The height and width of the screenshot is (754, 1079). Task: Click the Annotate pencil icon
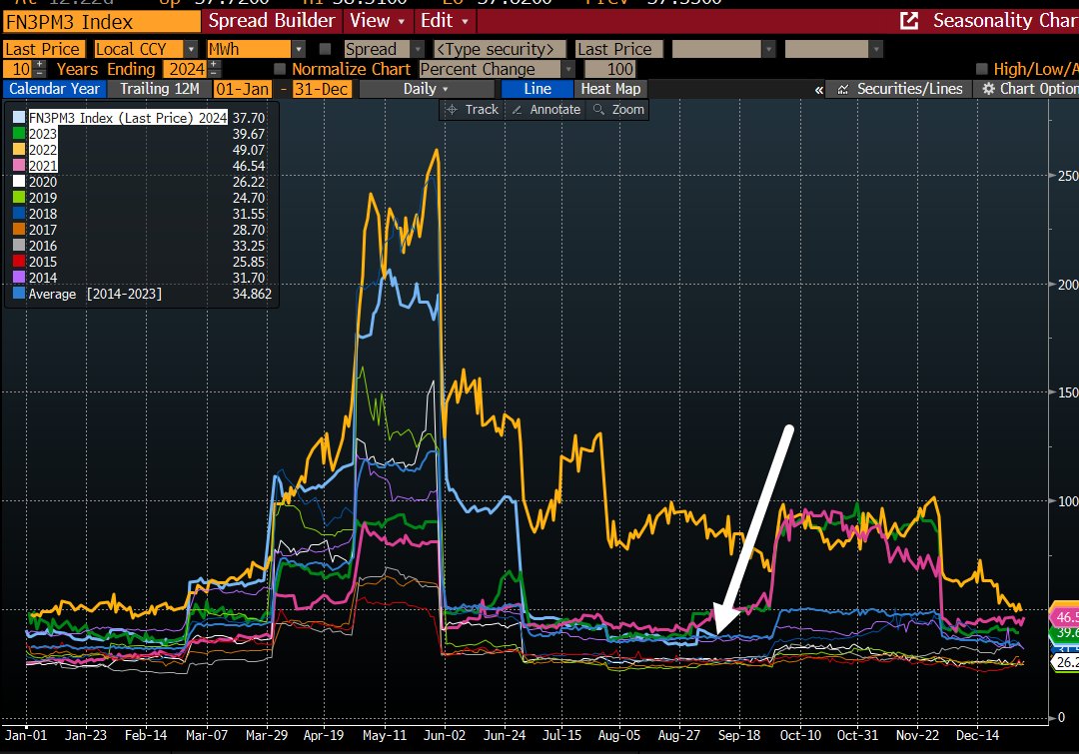[x=517, y=110]
